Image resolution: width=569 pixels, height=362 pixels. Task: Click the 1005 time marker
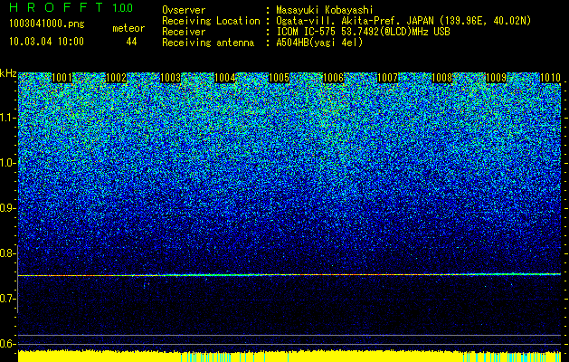(279, 78)
